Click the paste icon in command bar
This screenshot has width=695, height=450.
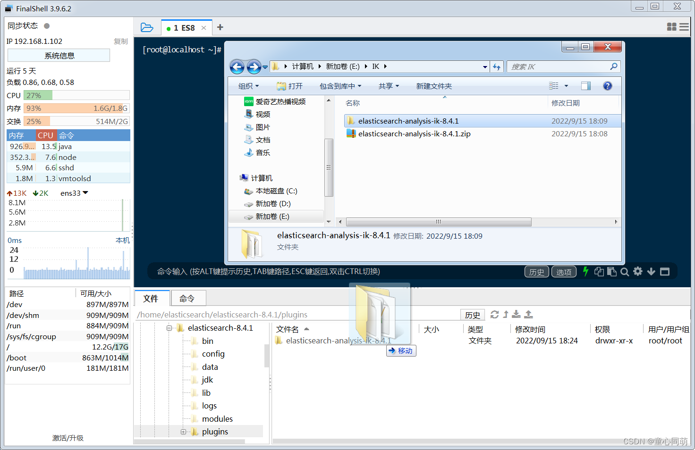click(612, 271)
